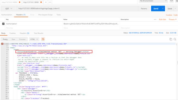Screen dimensions: 178x100
Task: Open the Presets dropdown
Action: pyautogui.click(x=173, y=19)
